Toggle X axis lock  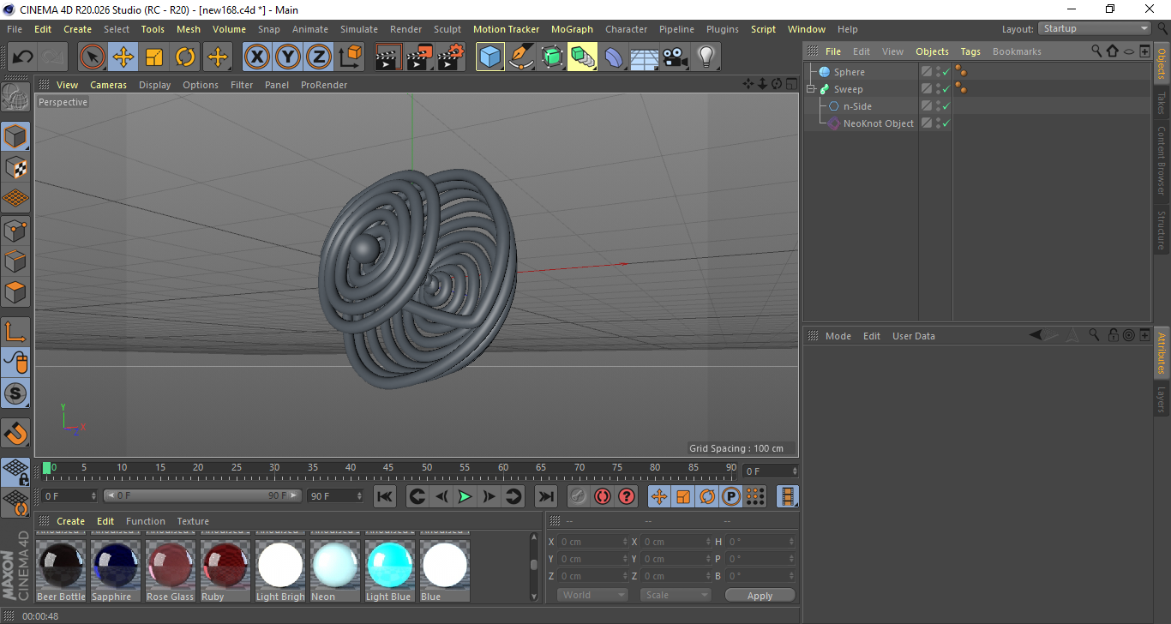(256, 57)
